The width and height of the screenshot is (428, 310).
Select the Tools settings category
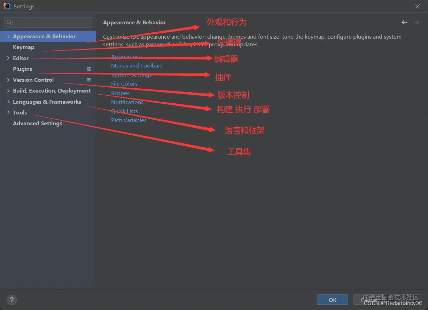(x=20, y=112)
